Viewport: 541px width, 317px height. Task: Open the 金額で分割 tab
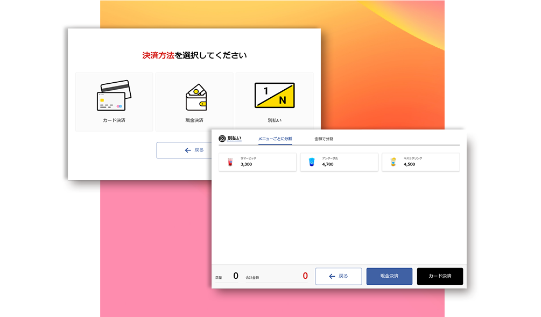pyautogui.click(x=324, y=139)
